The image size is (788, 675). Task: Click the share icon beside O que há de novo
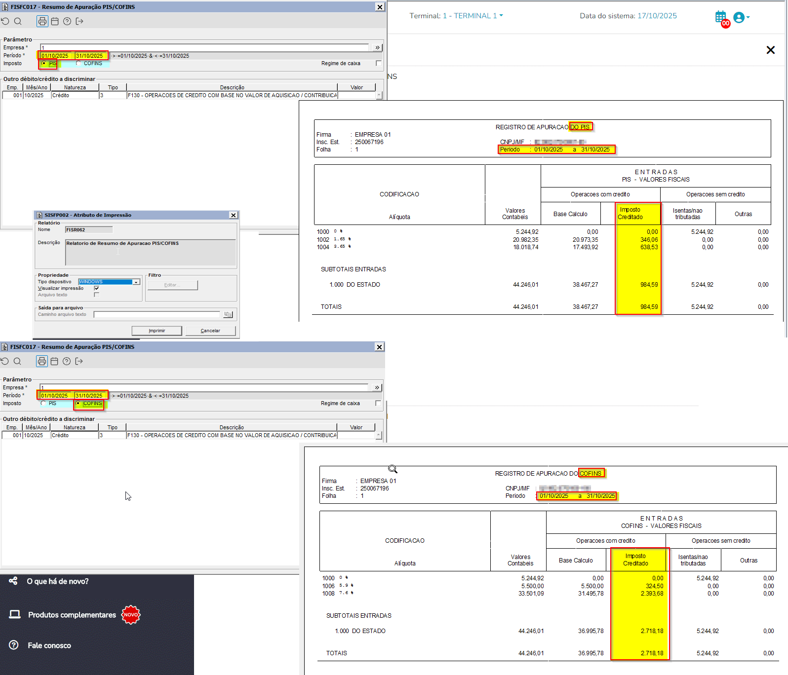[13, 581]
